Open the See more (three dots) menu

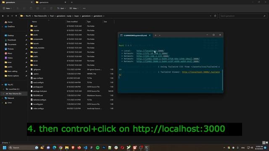[84, 8]
